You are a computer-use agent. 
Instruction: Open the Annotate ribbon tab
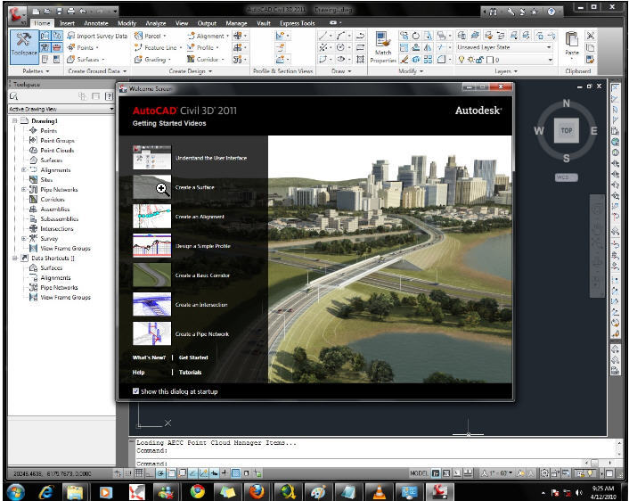click(x=96, y=23)
